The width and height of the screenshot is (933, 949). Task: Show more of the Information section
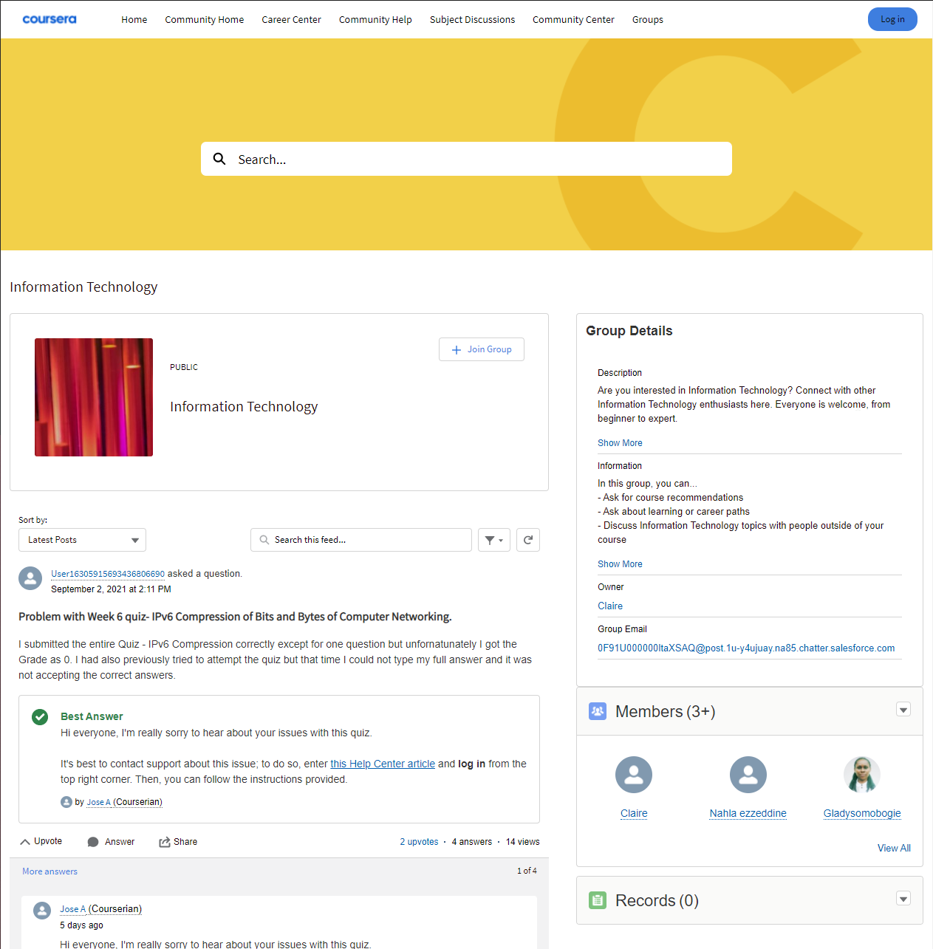620,564
